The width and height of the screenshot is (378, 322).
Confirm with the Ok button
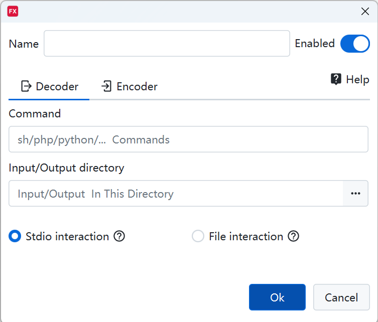[277, 297]
